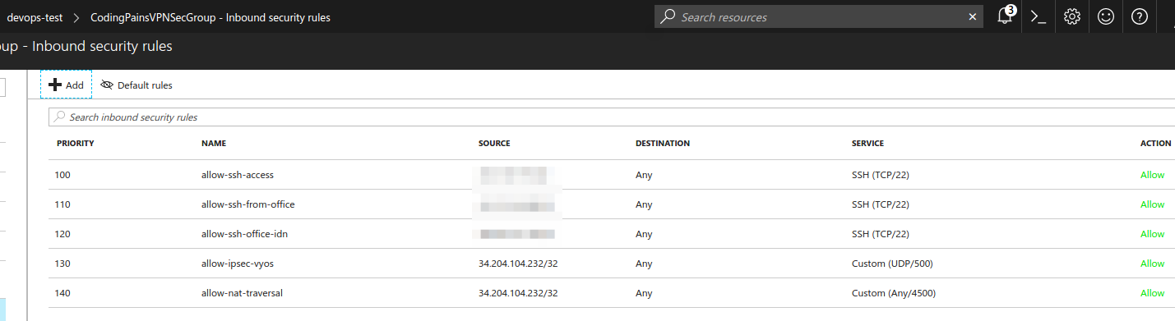This screenshot has height=321, width=1175.
Task: Open the portal settings gear icon
Action: pyautogui.click(x=1072, y=16)
